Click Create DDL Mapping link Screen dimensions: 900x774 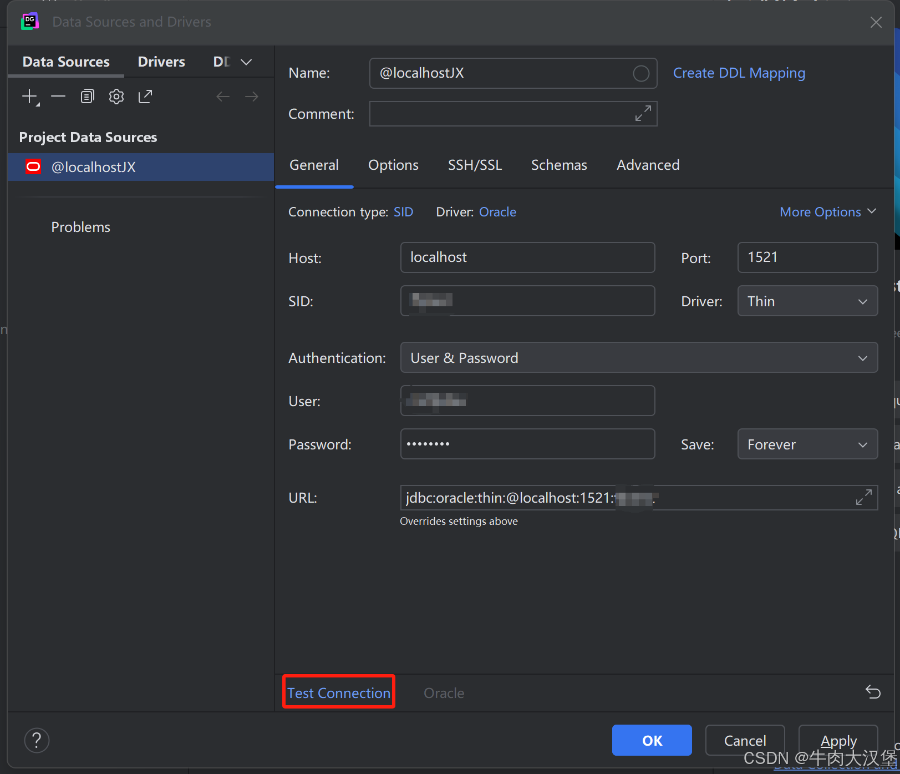pos(739,73)
